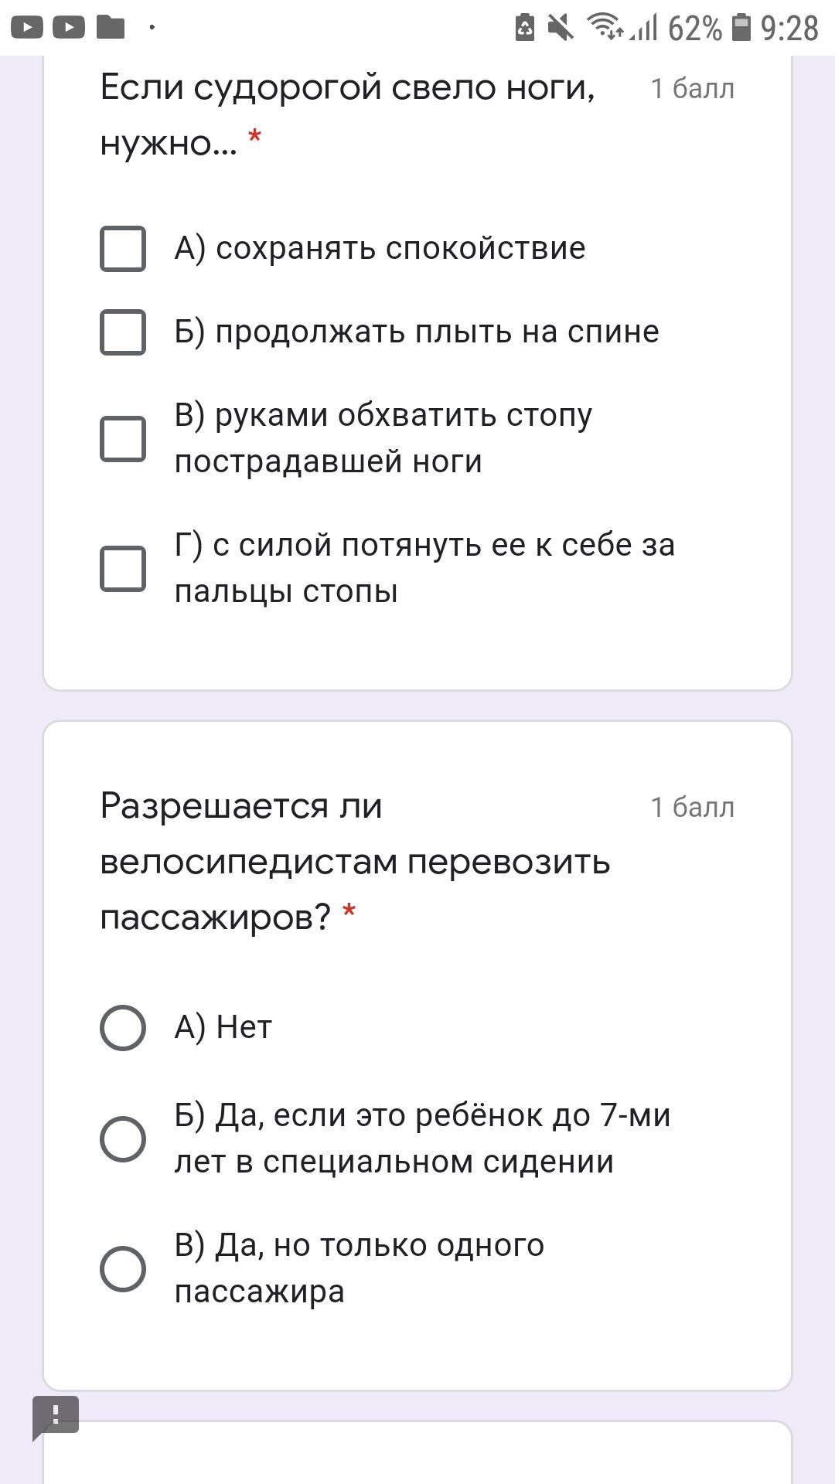Check 'Б) продолжать плыть на спине' checkbox
This screenshot has height=1484, width=835.
pyautogui.click(x=123, y=332)
